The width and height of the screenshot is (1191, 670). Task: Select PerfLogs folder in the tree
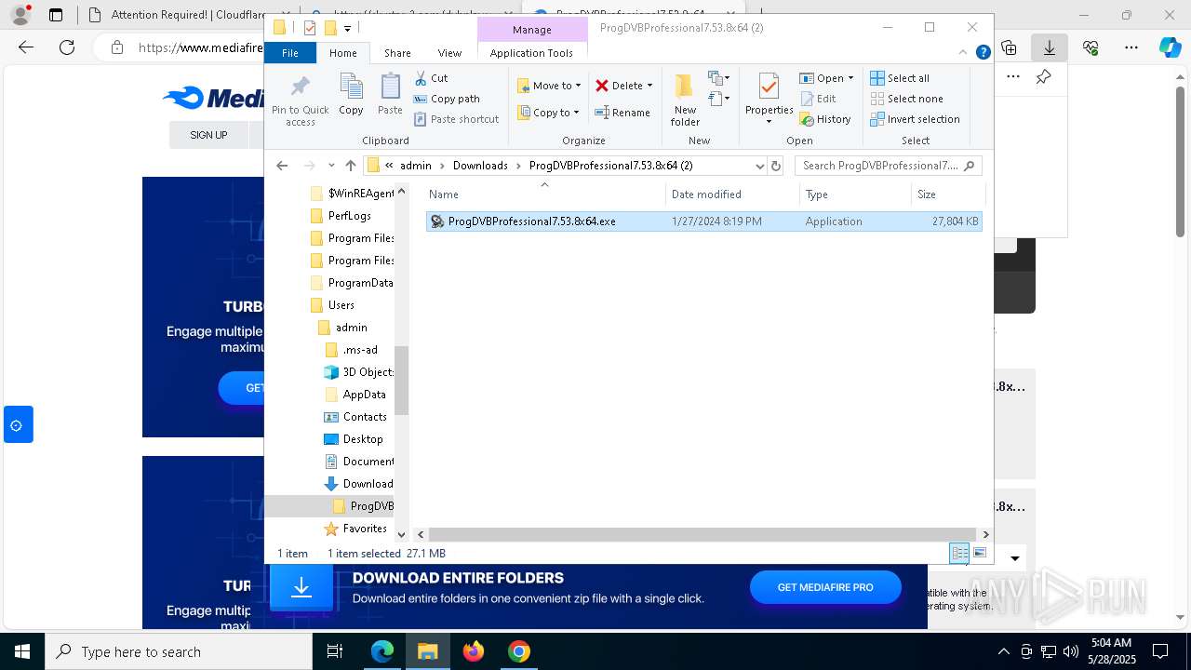tap(341, 216)
